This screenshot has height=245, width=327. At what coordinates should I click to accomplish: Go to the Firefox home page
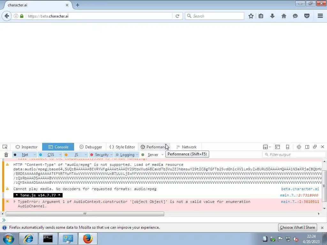pyautogui.click(x=284, y=16)
